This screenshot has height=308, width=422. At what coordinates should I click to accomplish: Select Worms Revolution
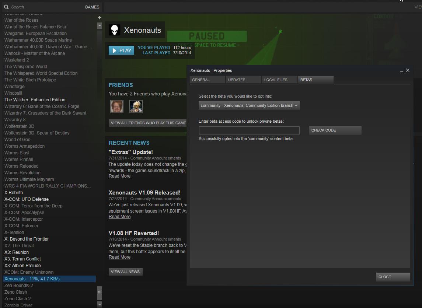coord(22,173)
